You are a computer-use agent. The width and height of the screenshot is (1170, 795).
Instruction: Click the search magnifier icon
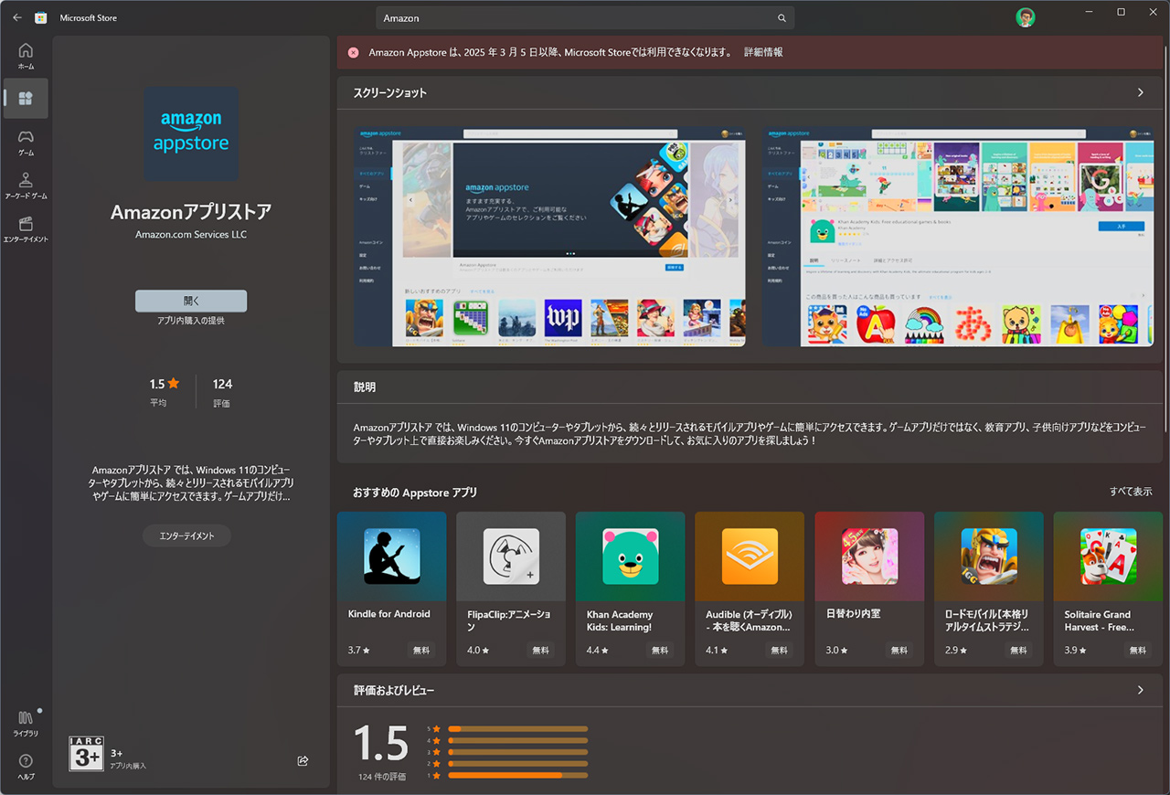[x=782, y=18]
